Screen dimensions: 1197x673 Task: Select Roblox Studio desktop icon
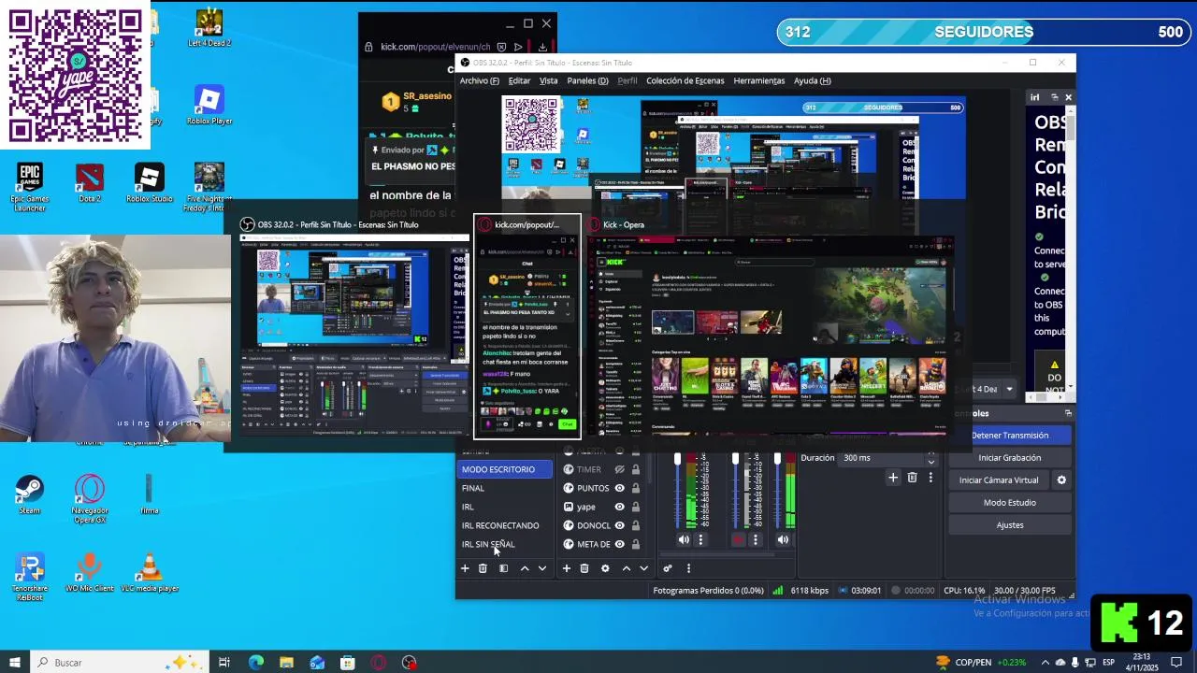coord(150,181)
